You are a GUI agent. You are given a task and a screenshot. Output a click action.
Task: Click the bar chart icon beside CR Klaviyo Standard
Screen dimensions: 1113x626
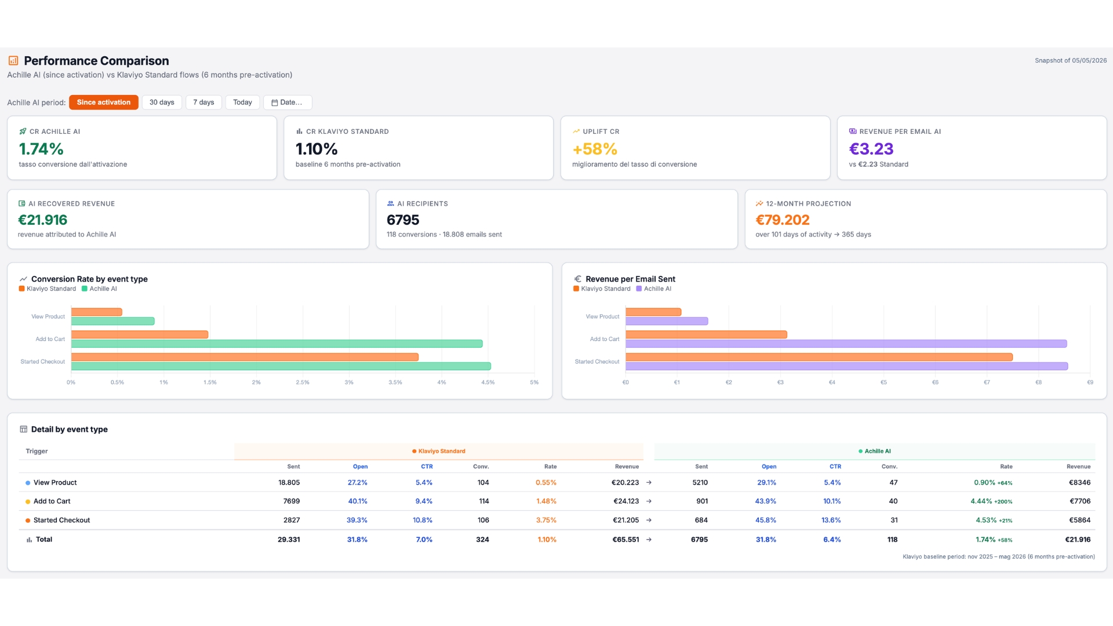click(299, 132)
